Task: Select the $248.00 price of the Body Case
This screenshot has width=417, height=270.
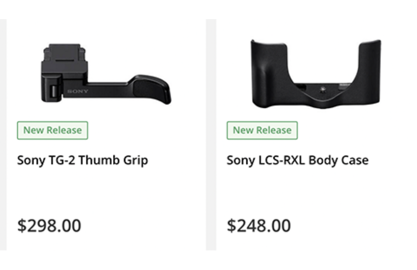Action: pos(259,226)
